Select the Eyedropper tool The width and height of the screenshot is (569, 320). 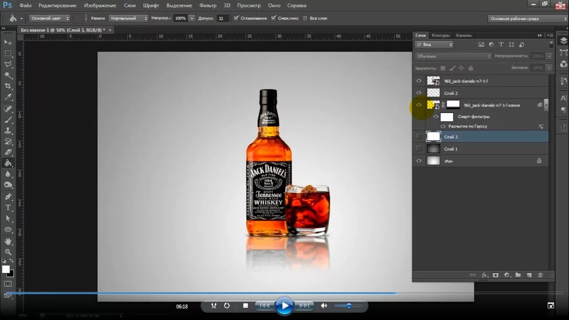point(8,97)
